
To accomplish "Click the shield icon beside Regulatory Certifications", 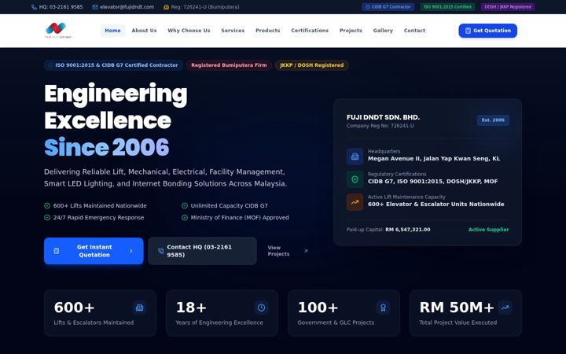I will point(355,179).
